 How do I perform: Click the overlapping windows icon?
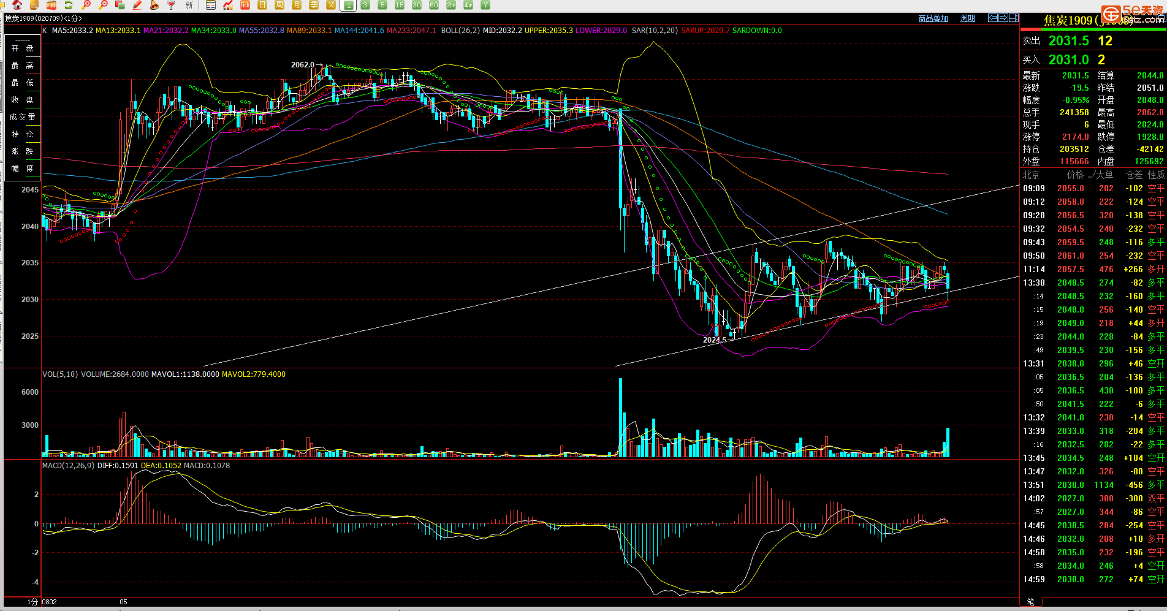(120, 5)
